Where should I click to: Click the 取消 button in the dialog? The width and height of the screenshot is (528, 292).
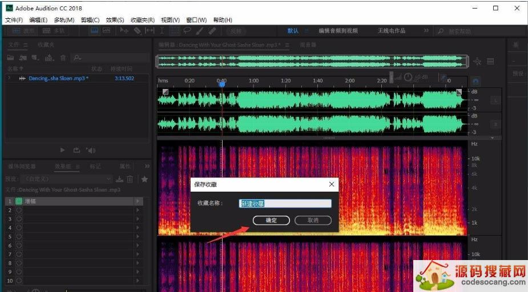click(312, 220)
